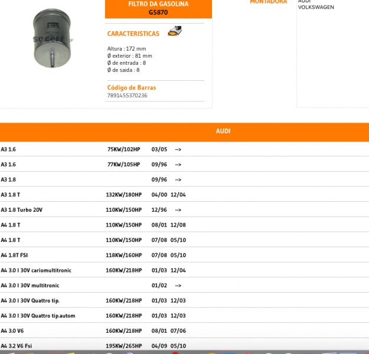Click the fuel filter product image
This screenshot has height=354, width=369.
click(52, 38)
